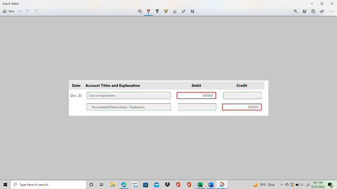The height and width of the screenshot is (189, 337).
Task: Click the Undo arrow
Action: click(28, 11)
